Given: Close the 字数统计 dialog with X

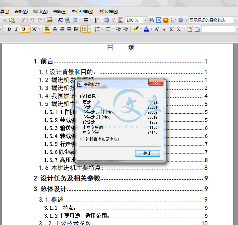Looking at the screenshot, I should pos(156,82).
